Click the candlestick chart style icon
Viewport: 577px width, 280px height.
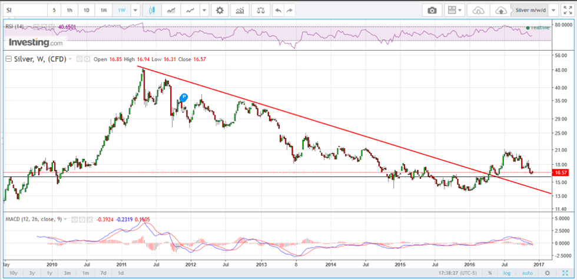pyautogui.click(x=152, y=10)
